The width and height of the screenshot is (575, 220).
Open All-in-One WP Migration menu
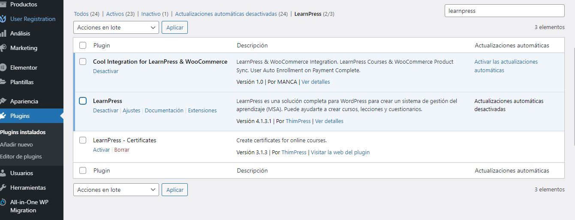[29, 206]
